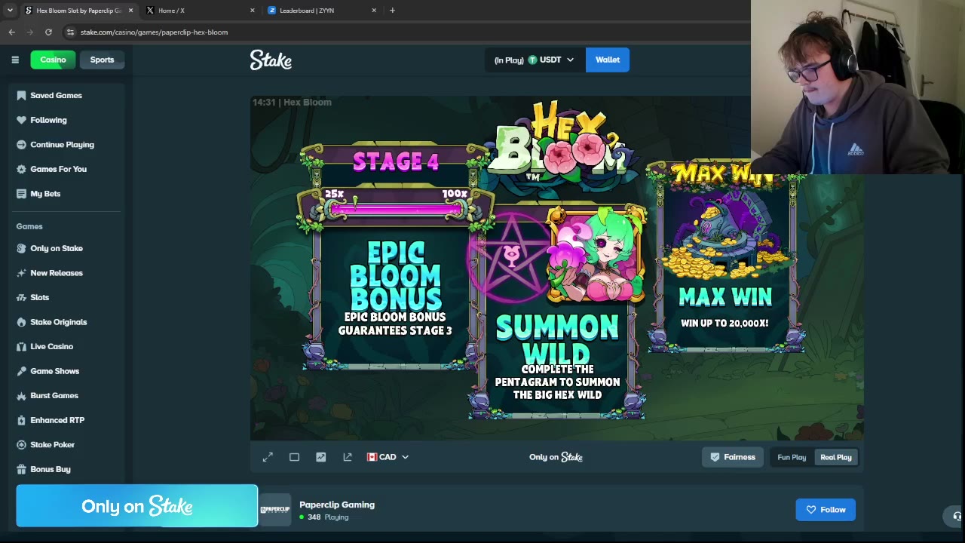
Task: Switch to theatre mode view
Action: (294, 457)
